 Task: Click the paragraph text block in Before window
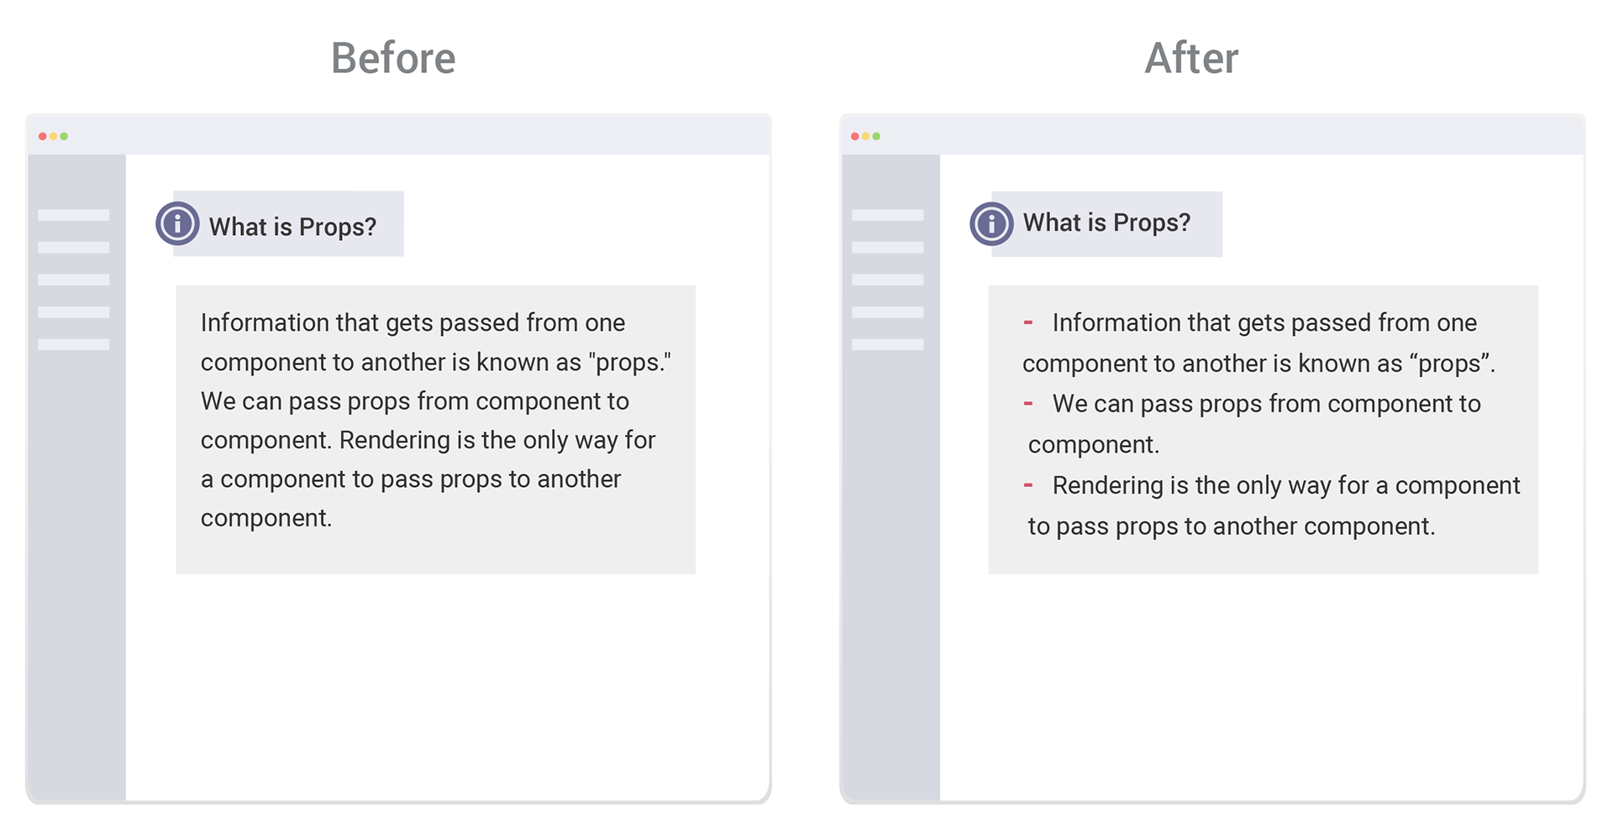pyautogui.click(x=435, y=420)
